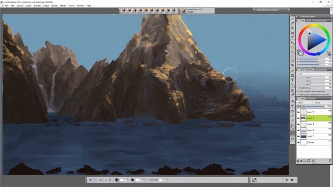This screenshot has width=333, height=187.
Task: Open the Effects menu
Action: click(63, 6)
